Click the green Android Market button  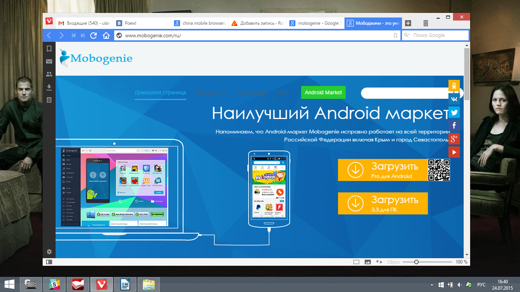(323, 92)
